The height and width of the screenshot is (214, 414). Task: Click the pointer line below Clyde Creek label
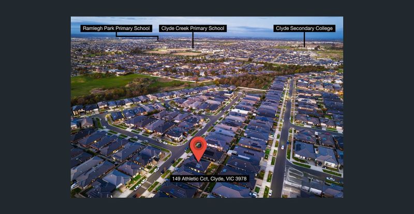point(193,40)
